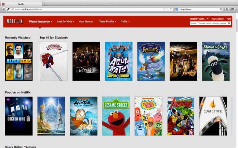The image size is (238, 148).
Task: Open the browser home button
Action: (227, 9)
